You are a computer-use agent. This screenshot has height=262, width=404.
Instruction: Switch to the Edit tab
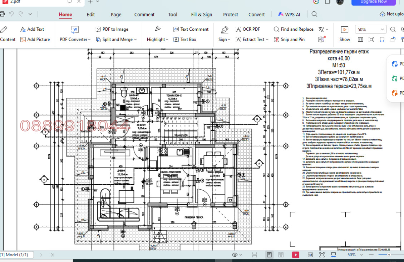pos(90,15)
